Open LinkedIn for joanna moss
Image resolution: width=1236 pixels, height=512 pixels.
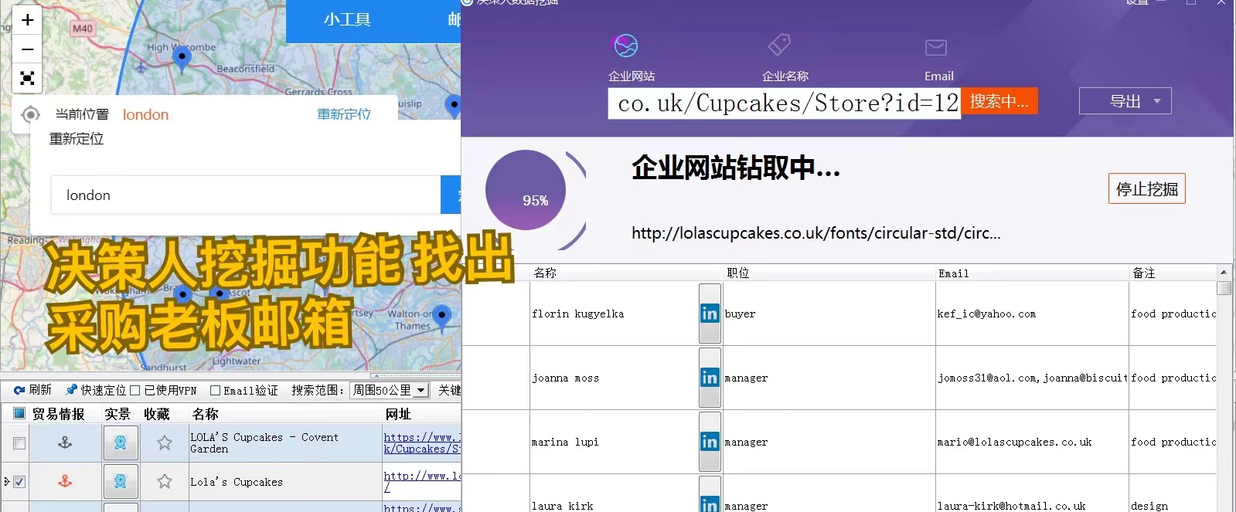710,378
